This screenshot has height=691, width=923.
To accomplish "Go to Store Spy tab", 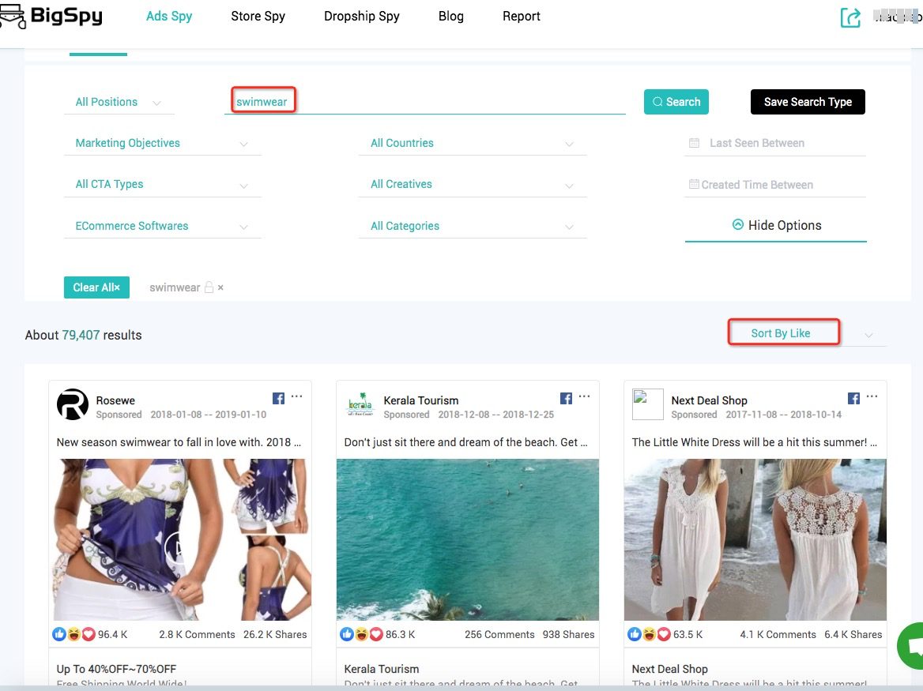I will pyautogui.click(x=258, y=17).
